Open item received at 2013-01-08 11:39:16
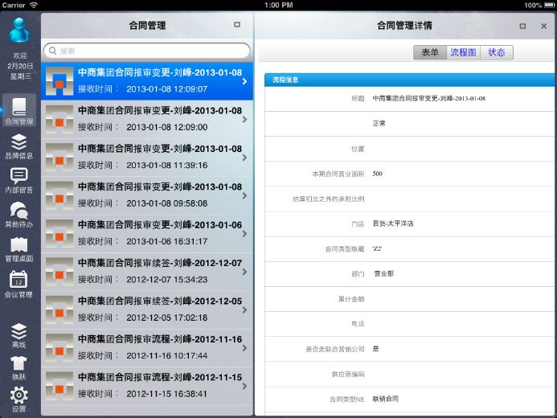Viewport: 557px width, 418px height. [x=153, y=158]
